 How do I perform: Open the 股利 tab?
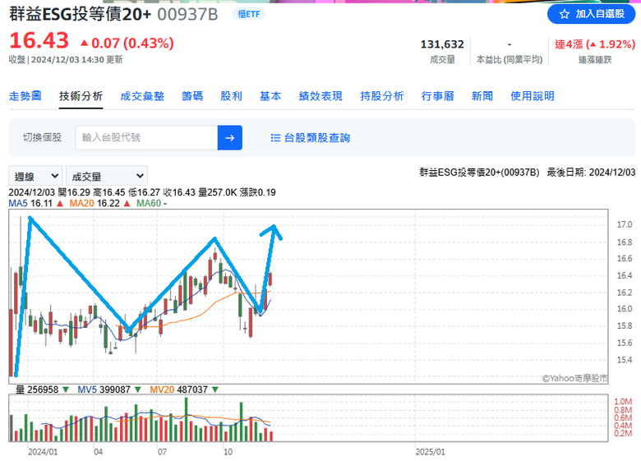232,96
